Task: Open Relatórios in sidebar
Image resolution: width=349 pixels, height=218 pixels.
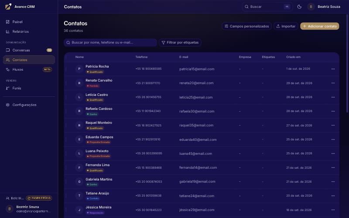Action: pos(29,31)
